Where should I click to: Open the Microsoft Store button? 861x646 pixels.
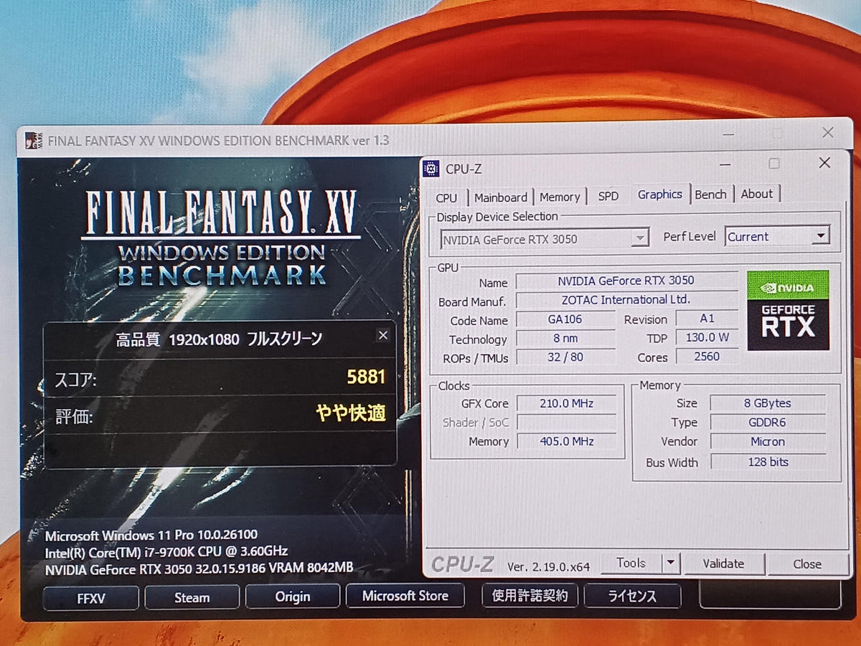[x=405, y=596]
